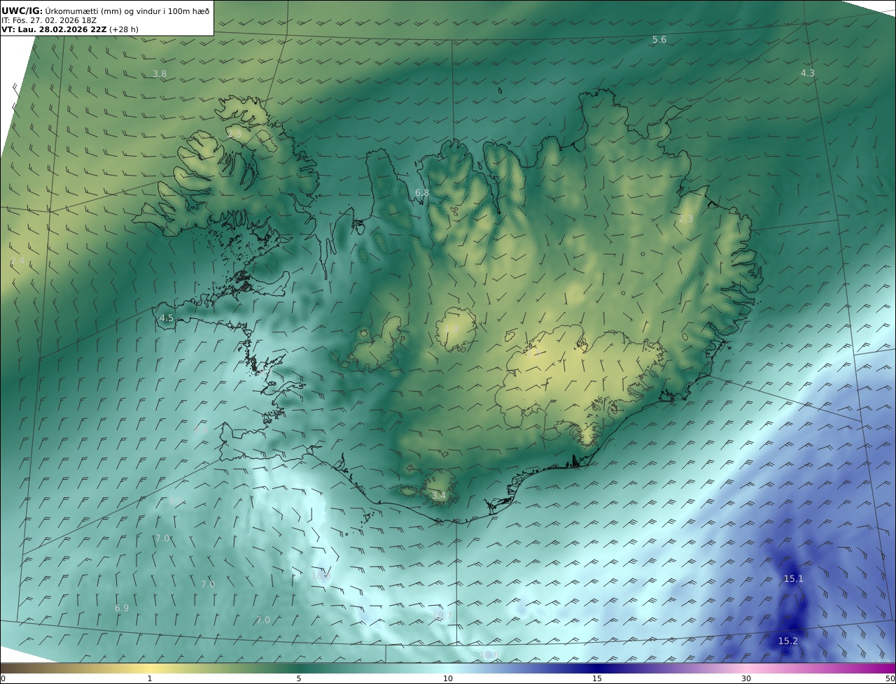Click the 3.8 value label on the map
Screen dimensions: 896x684
tap(160, 73)
